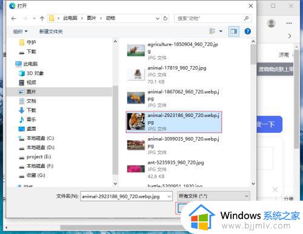Click the sidebar scroll down arrow

(x=115, y=184)
